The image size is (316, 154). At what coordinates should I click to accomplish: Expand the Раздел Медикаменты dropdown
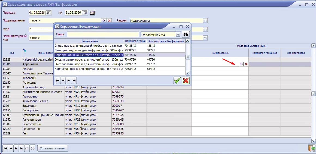205,21
